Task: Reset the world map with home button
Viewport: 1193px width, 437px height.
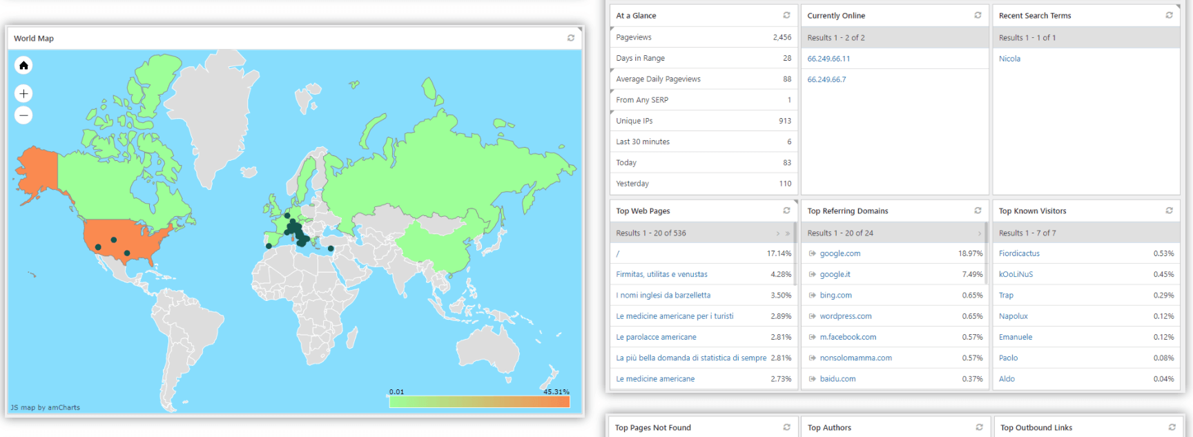Action: 23,66
